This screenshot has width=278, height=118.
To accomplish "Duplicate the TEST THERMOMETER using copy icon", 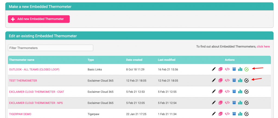I will pyautogui.click(x=220, y=80).
